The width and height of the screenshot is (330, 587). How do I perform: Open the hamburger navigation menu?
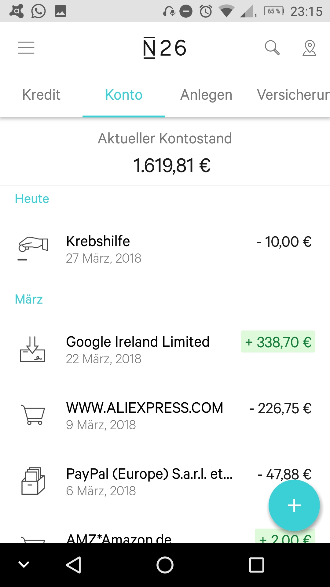click(x=26, y=48)
